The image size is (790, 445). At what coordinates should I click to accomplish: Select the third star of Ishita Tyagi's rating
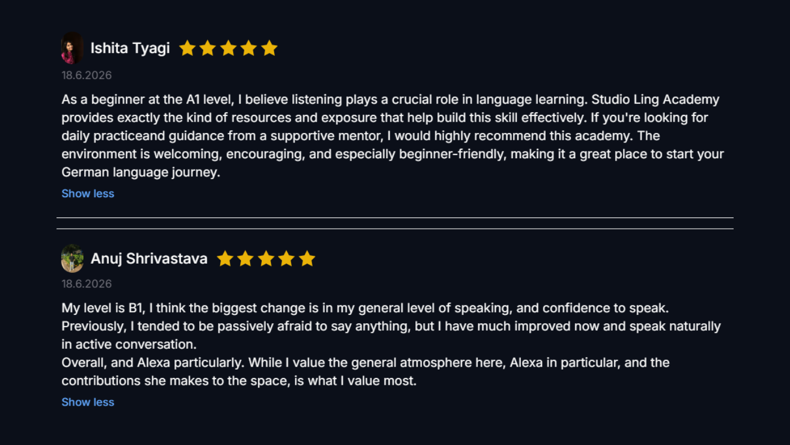(x=228, y=48)
